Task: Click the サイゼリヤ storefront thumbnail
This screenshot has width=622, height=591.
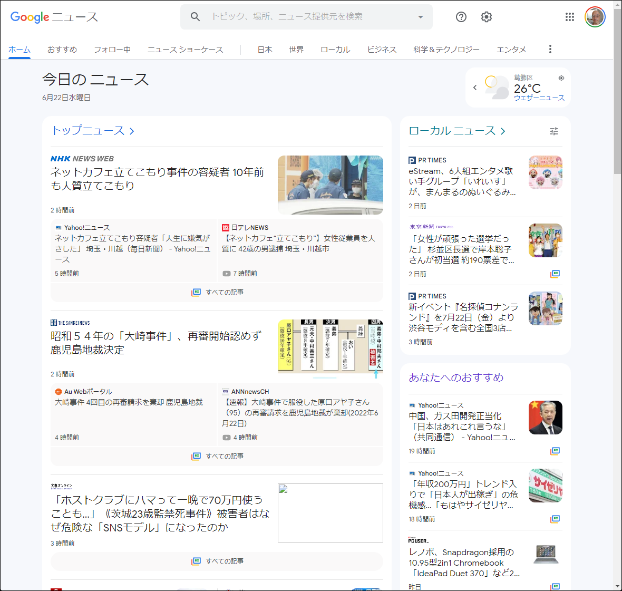Action: click(x=546, y=486)
